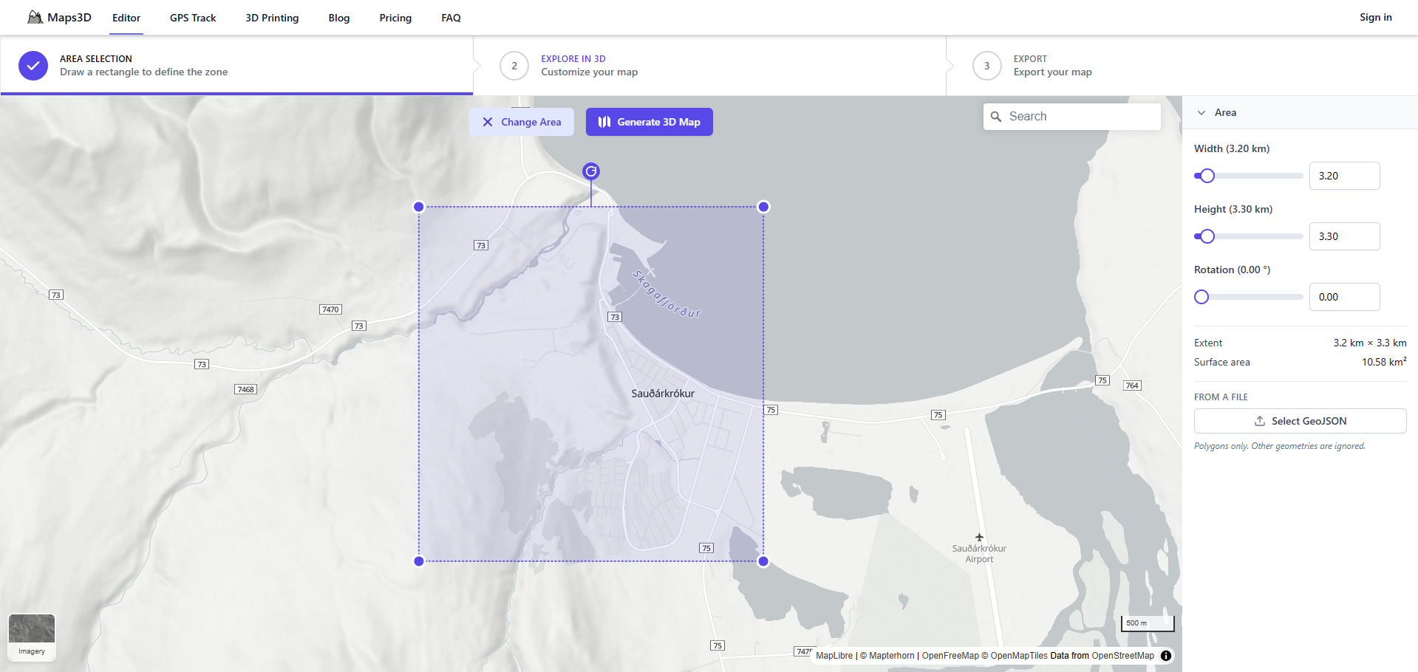
Task: Click the Maps3D mountain logo icon
Action: (35, 17)
